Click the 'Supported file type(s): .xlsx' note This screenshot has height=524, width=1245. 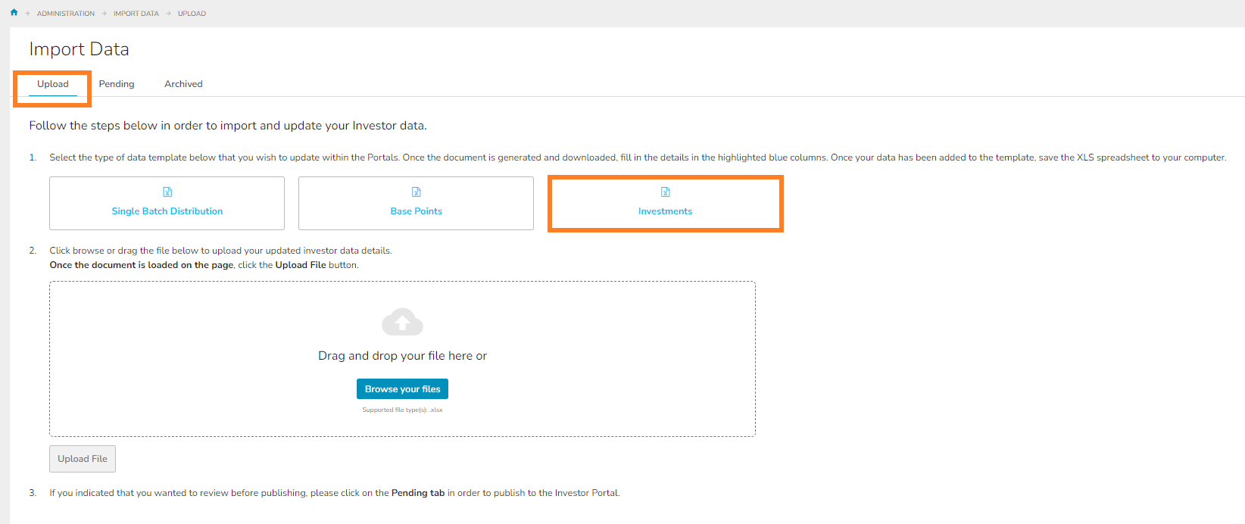coord(402,410)
